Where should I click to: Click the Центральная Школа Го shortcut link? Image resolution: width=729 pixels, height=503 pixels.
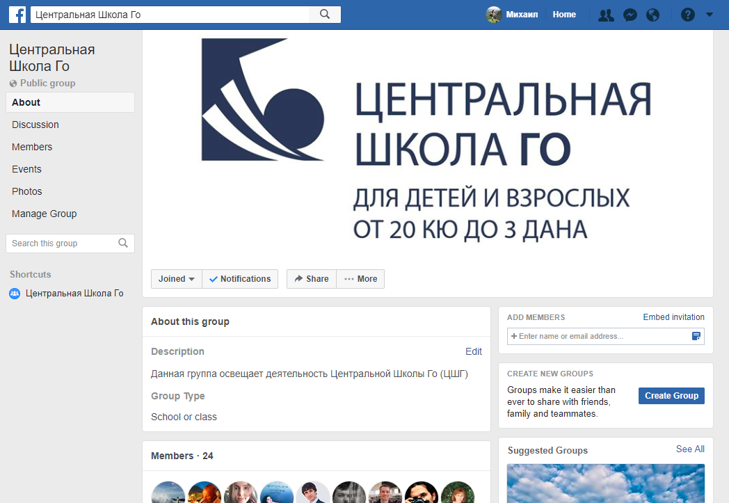tap(74, 294)
